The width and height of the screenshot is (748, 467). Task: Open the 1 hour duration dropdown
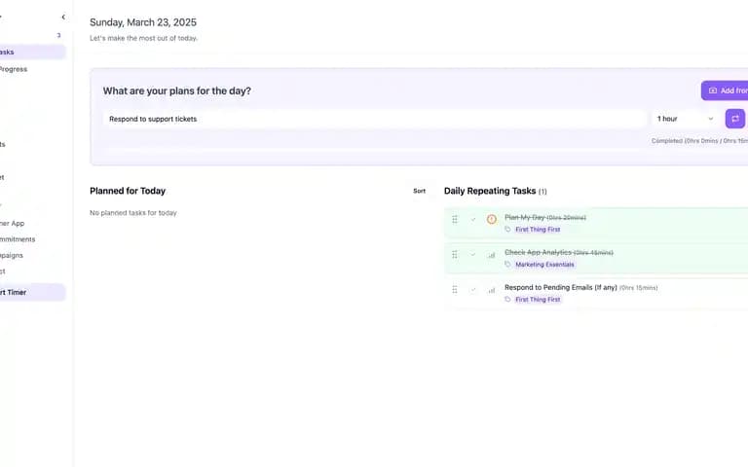click(685, 119)
